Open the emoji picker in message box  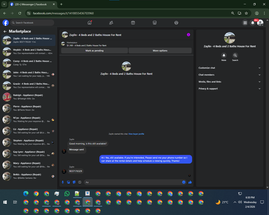point(183,182)
